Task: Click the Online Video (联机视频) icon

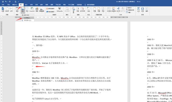Action: 67,9
